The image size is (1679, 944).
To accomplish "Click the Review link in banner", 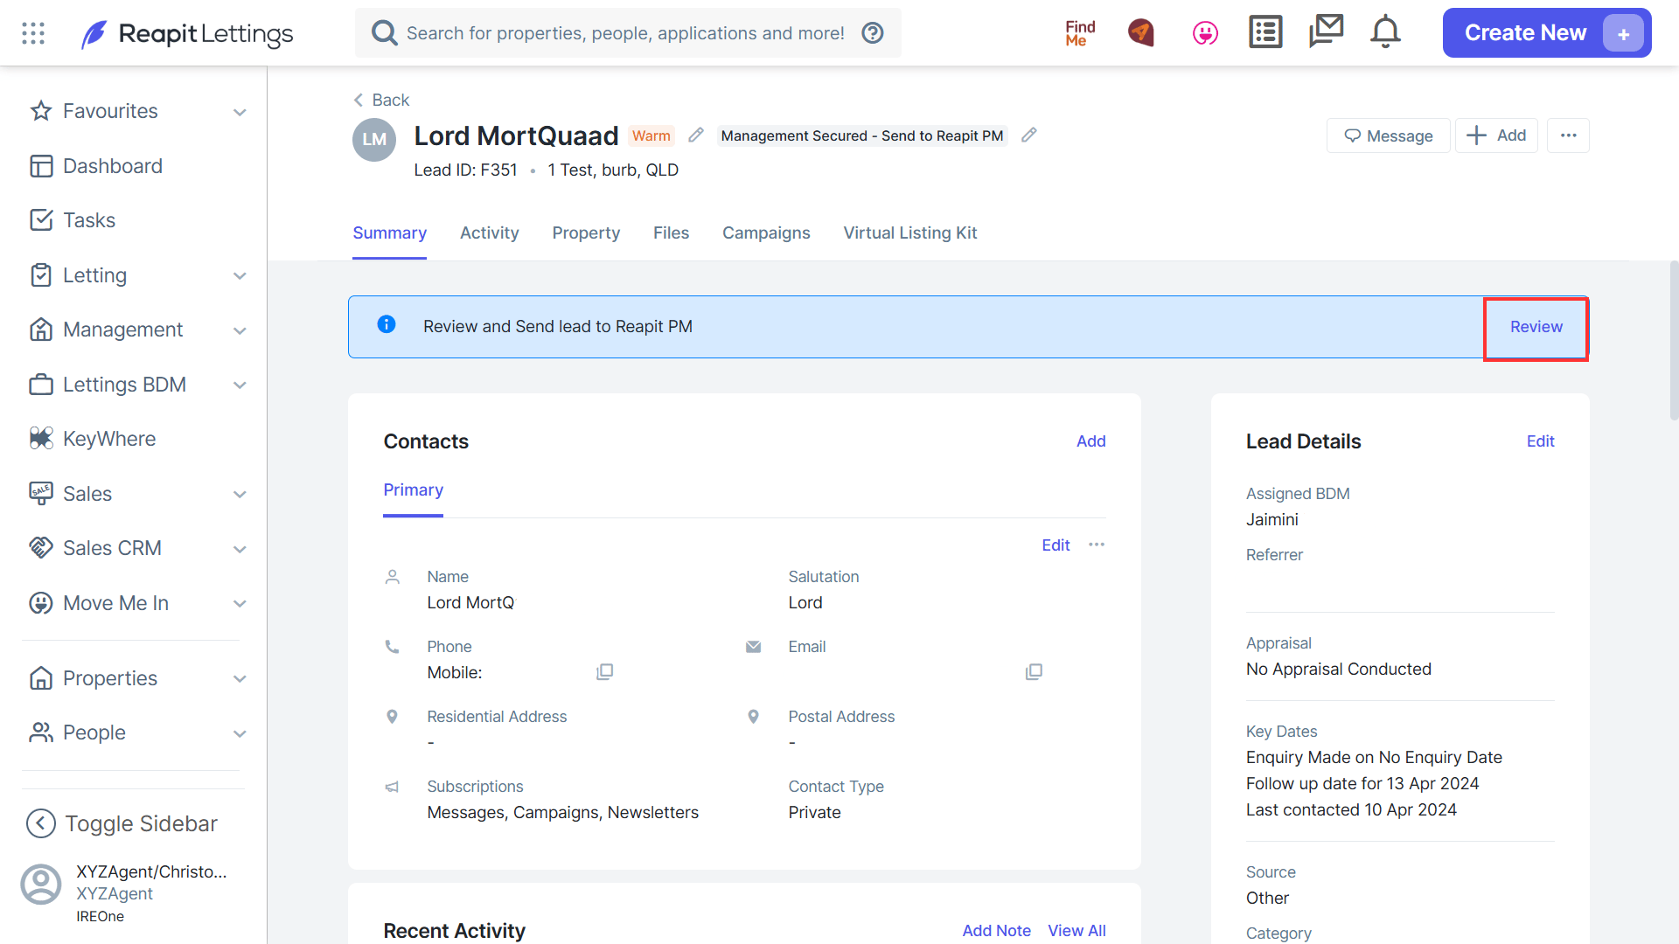I will (1536, 327).
